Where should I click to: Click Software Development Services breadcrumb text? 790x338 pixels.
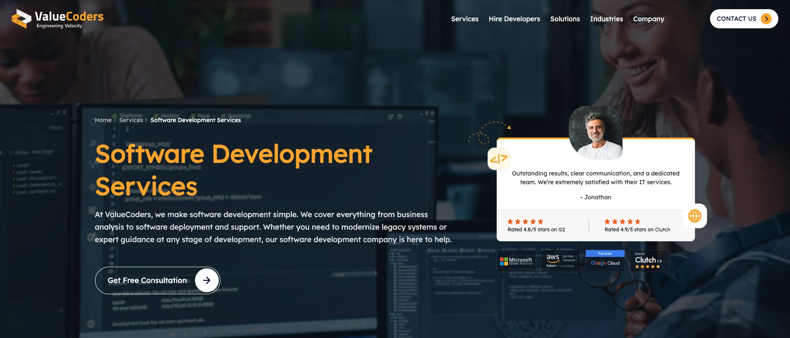click(195, 120)
